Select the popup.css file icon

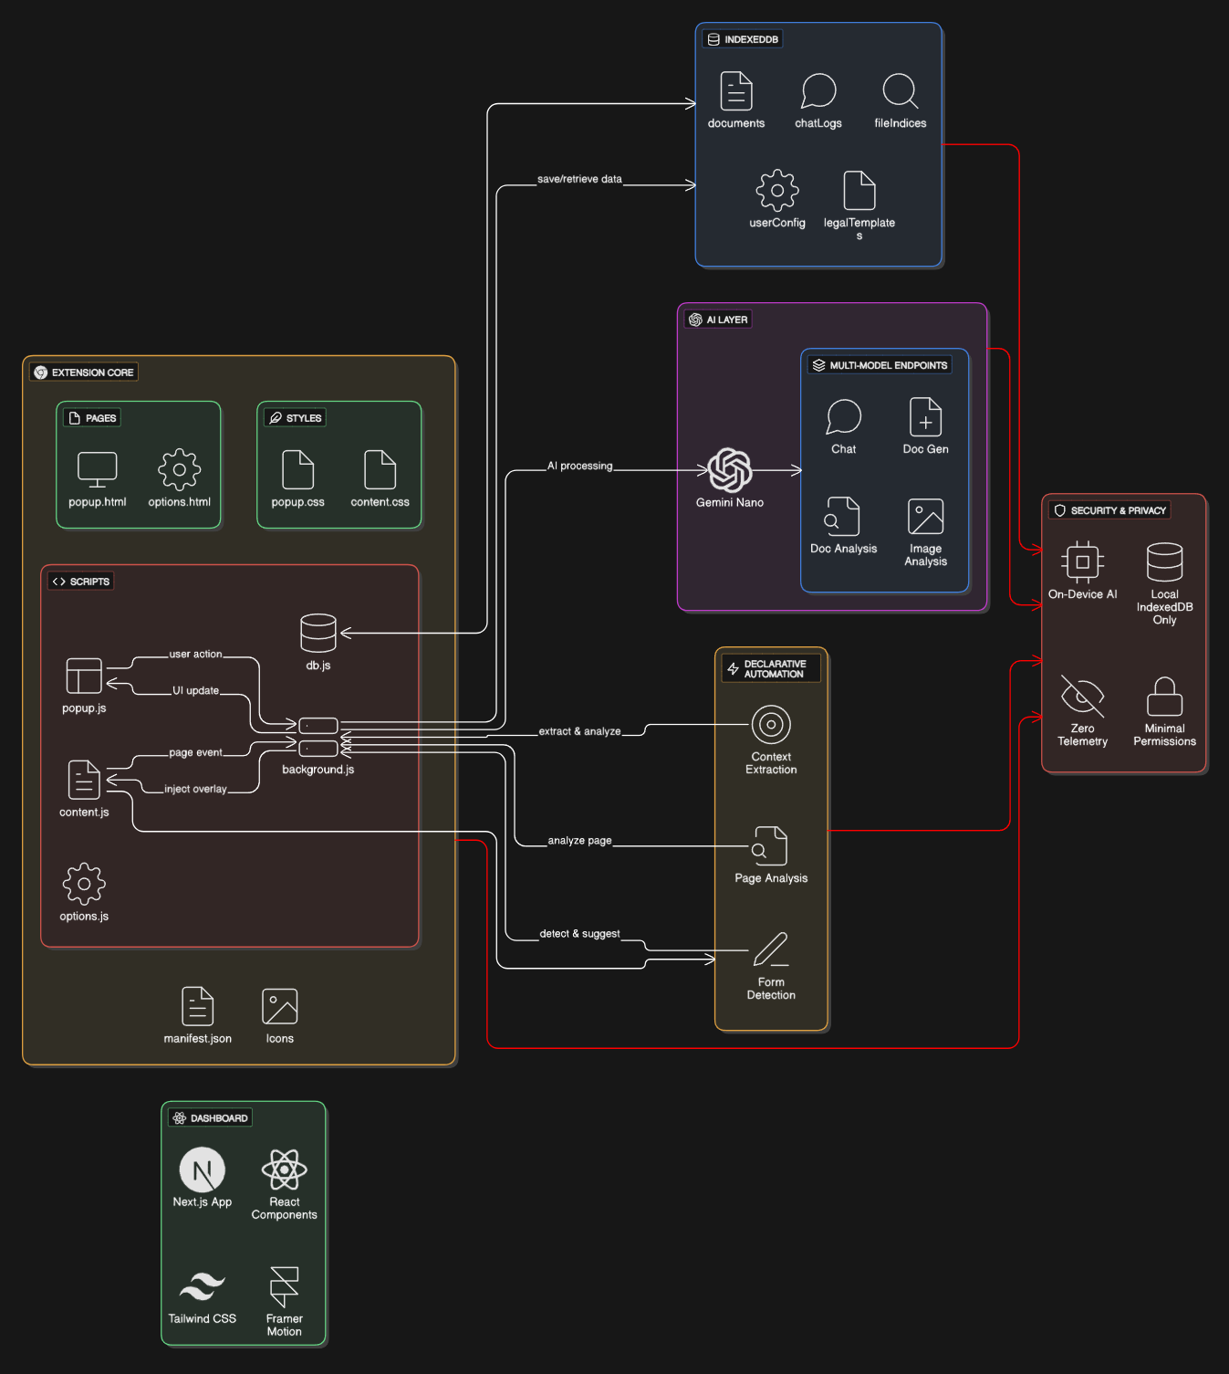(298, 470)
